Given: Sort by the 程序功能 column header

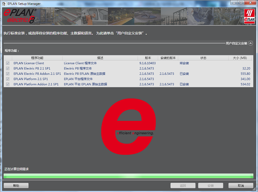Looking at the screenshot, I should coord(37,58).
